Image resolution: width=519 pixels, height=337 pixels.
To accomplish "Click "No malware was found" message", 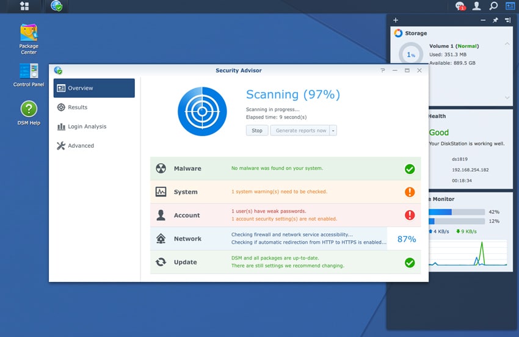I will pos(277,168).
